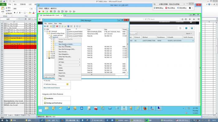
Task: Click the Data column header in DNS Manager
Action: [x=113, y=29]
